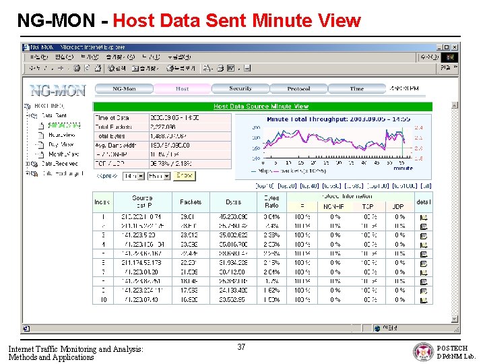Select the [top10] link
Viewport: 485px width, 364px height.
click(x=265, y=186)
